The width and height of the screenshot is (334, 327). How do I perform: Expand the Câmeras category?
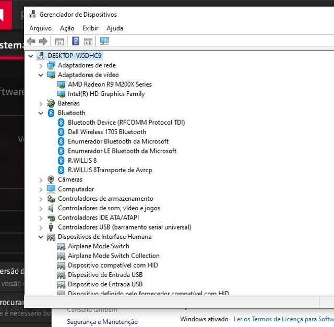point(41,180)
